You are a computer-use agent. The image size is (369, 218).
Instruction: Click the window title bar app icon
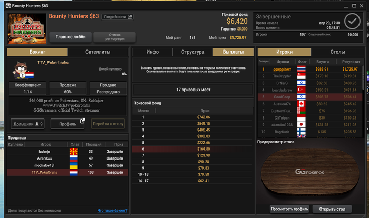coord(8,6)
